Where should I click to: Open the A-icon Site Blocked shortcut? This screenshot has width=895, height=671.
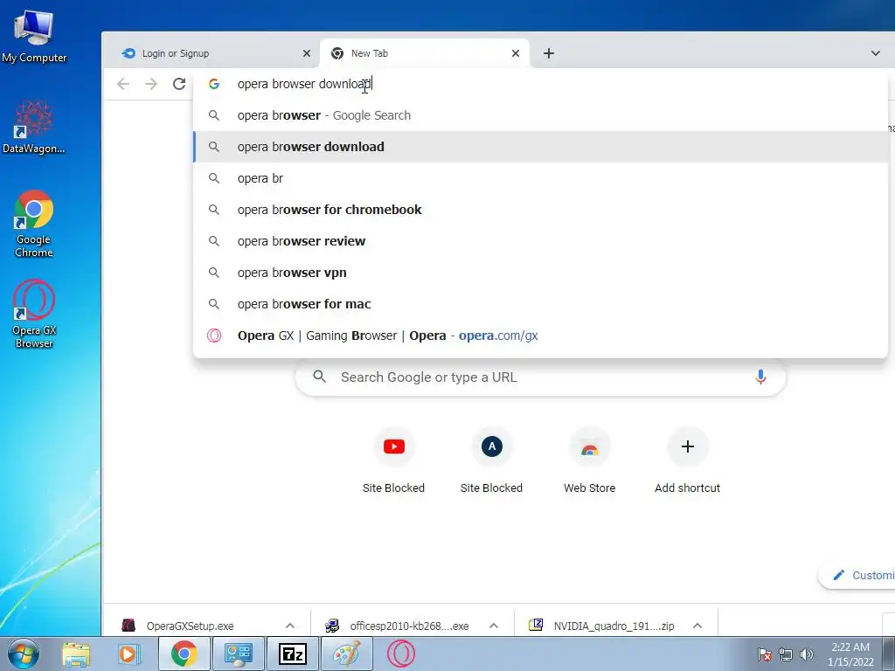pos(491,460)
